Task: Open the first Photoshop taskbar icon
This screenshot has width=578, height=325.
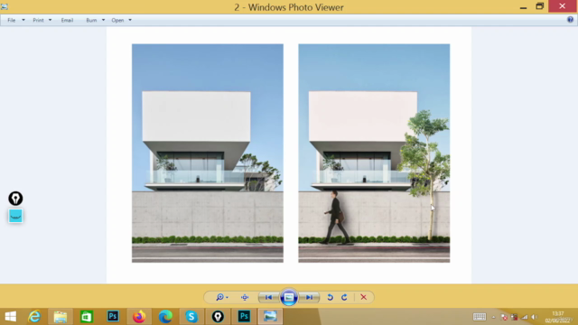Action: click(x=113, y=317)
